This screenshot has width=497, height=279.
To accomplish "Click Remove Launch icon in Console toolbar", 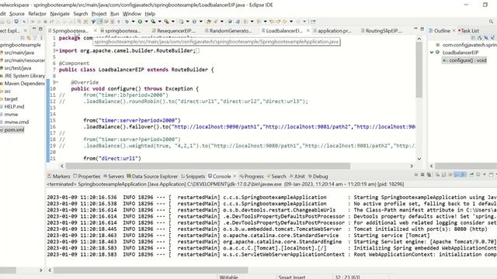I will tap(422, 174).
